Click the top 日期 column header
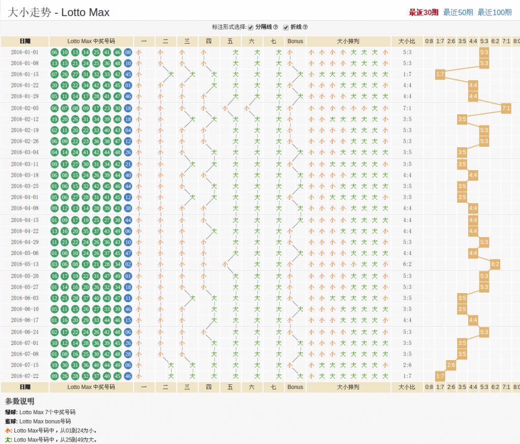Screen dimensions: 520x444 25,42
